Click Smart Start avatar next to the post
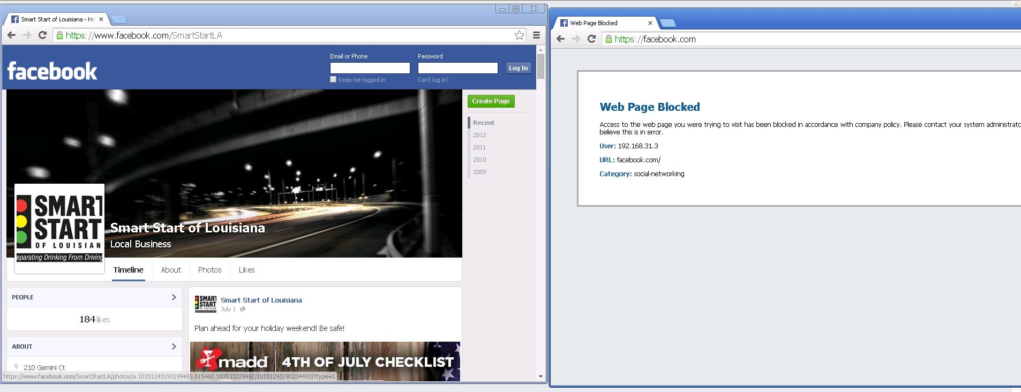 (x=206, y=304)
